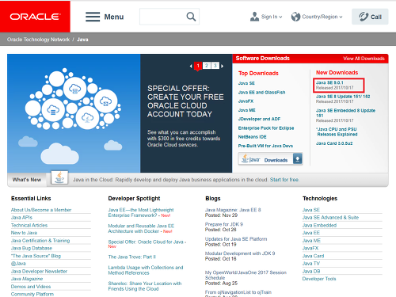Image resolution: width=396 pixels, height=297 pixels.
Task: Open Technical Articles link
Action: [x=29, y=225]
